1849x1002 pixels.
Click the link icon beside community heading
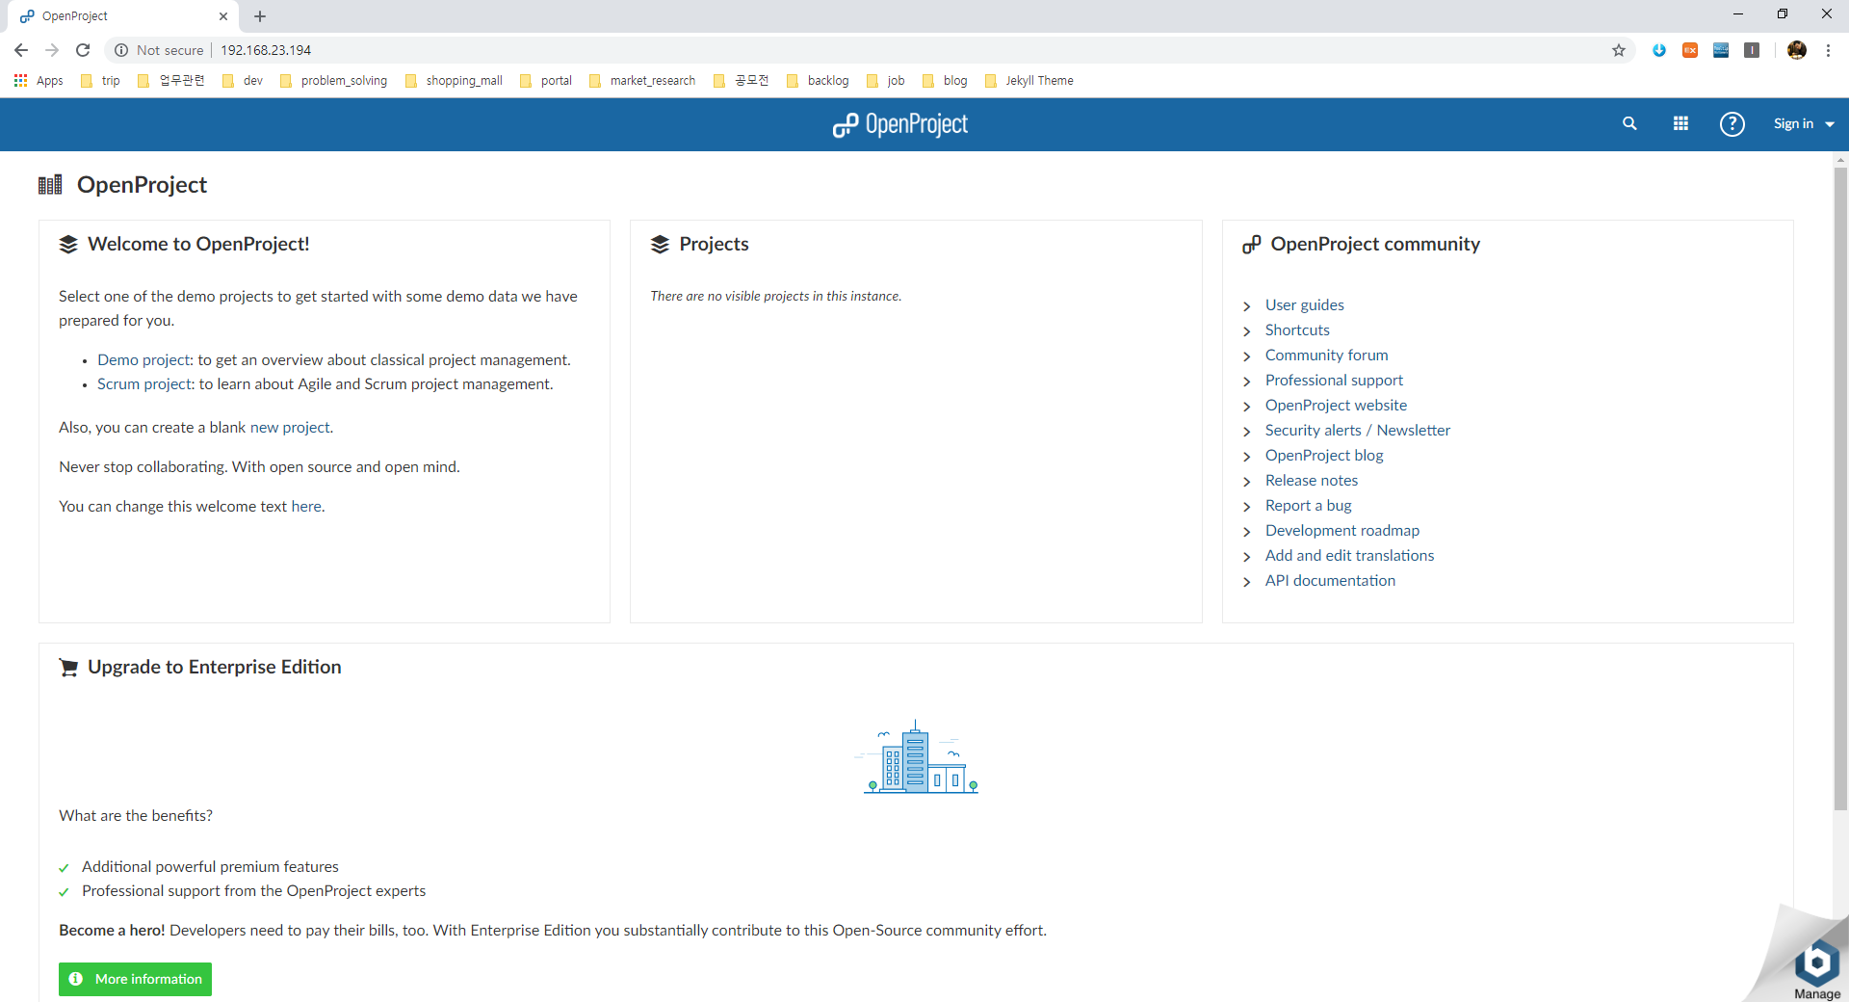pyautogui.click(x=1251, y=245)
